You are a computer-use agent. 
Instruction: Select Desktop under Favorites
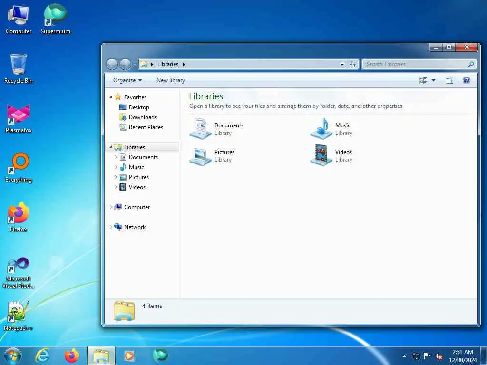click(x=139, y=107)
